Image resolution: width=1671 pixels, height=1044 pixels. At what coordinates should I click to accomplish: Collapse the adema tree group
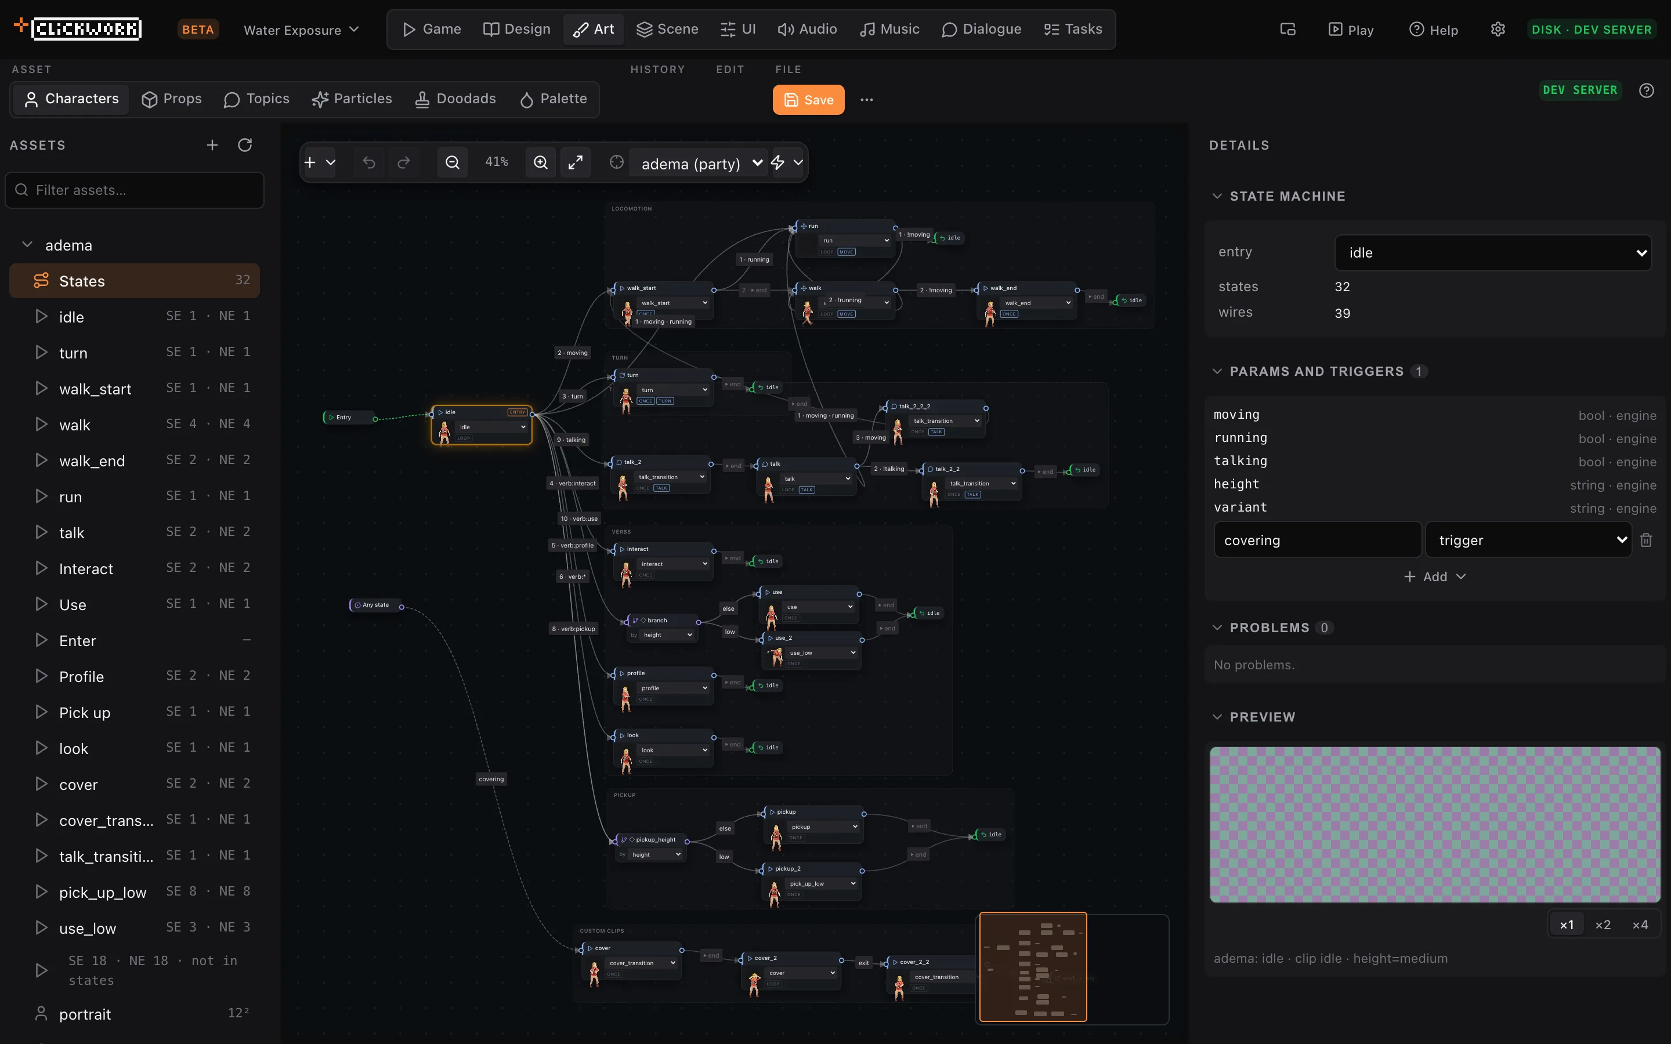(x=28, y=244)
